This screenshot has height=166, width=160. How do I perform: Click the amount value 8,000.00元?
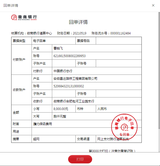(61, 109)
